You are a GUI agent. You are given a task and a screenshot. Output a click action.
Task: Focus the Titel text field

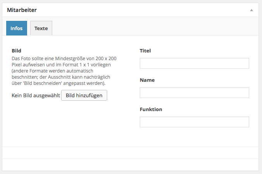(x=194, y=63)
